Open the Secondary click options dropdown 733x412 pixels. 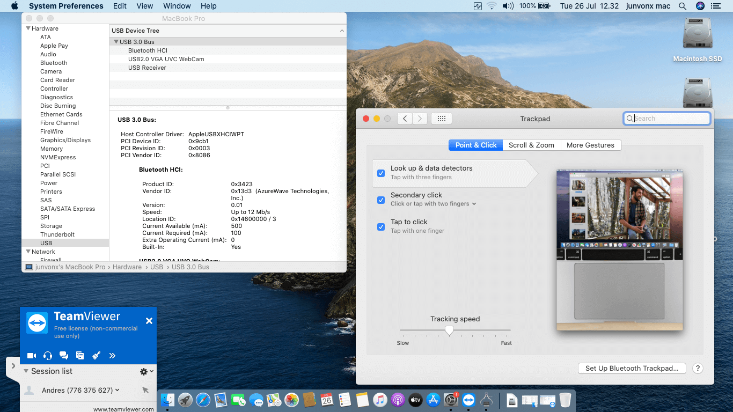click(474, 204)
